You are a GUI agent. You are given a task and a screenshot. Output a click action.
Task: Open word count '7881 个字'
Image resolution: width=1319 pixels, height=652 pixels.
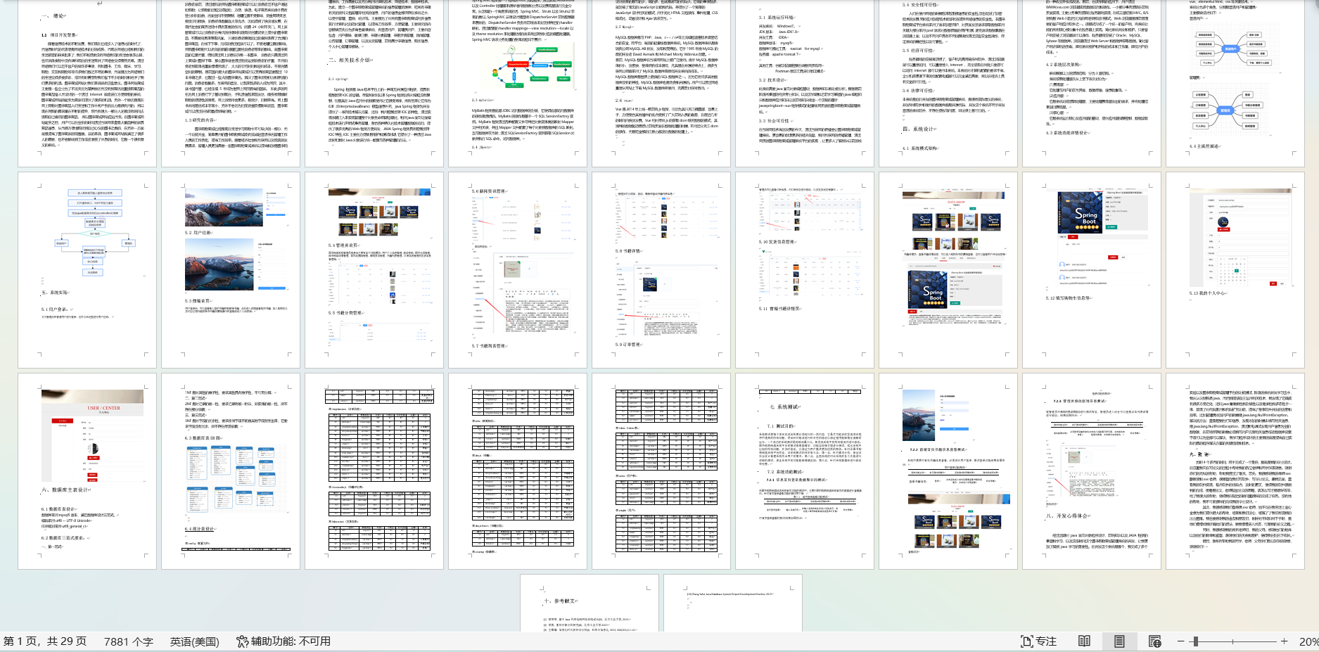click(129, 641)
